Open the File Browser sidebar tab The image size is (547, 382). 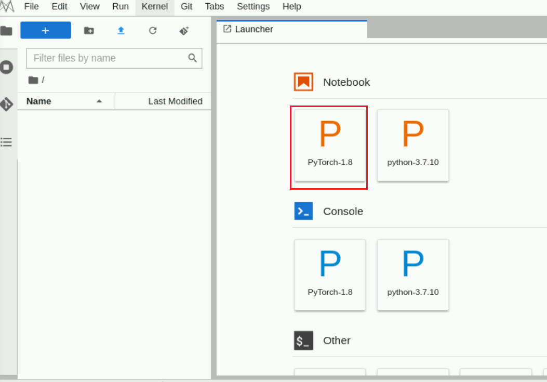pyautogui.click(x=6, y=31)
